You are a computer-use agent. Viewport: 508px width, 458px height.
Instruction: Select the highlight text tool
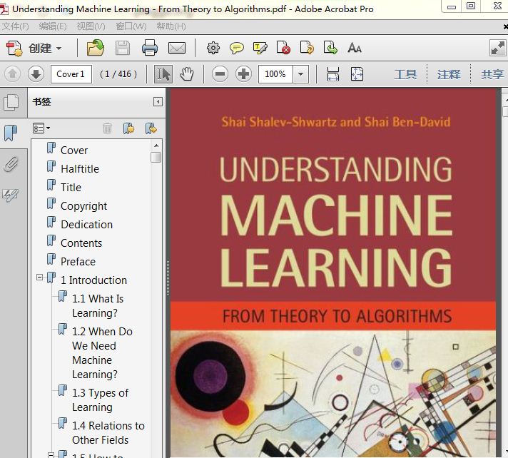coord(260,49)
